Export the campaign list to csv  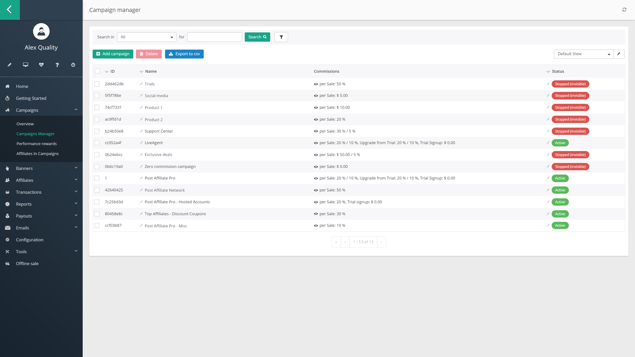tap(184, 54)
